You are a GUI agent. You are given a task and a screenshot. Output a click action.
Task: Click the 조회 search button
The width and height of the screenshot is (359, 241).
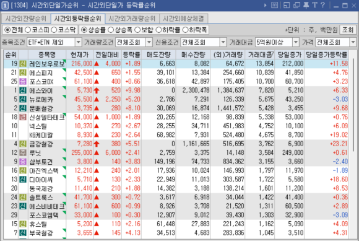348,30
